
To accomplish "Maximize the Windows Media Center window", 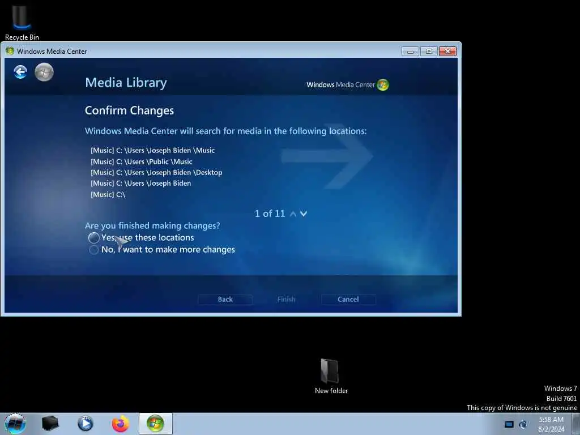I will 429,52.
